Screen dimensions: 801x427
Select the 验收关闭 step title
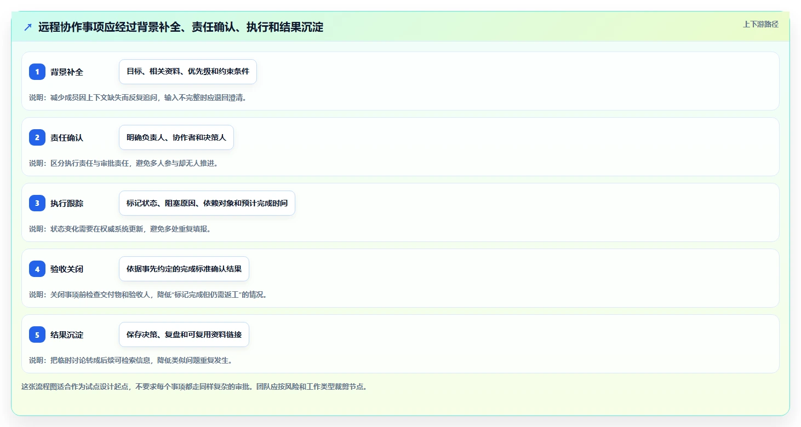67,269
